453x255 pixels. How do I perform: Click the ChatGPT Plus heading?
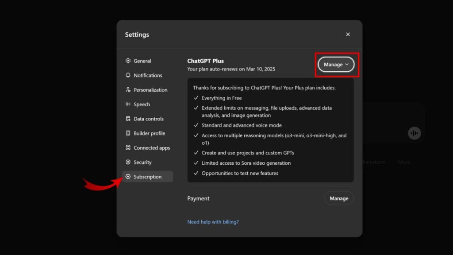tap(205, 61)
